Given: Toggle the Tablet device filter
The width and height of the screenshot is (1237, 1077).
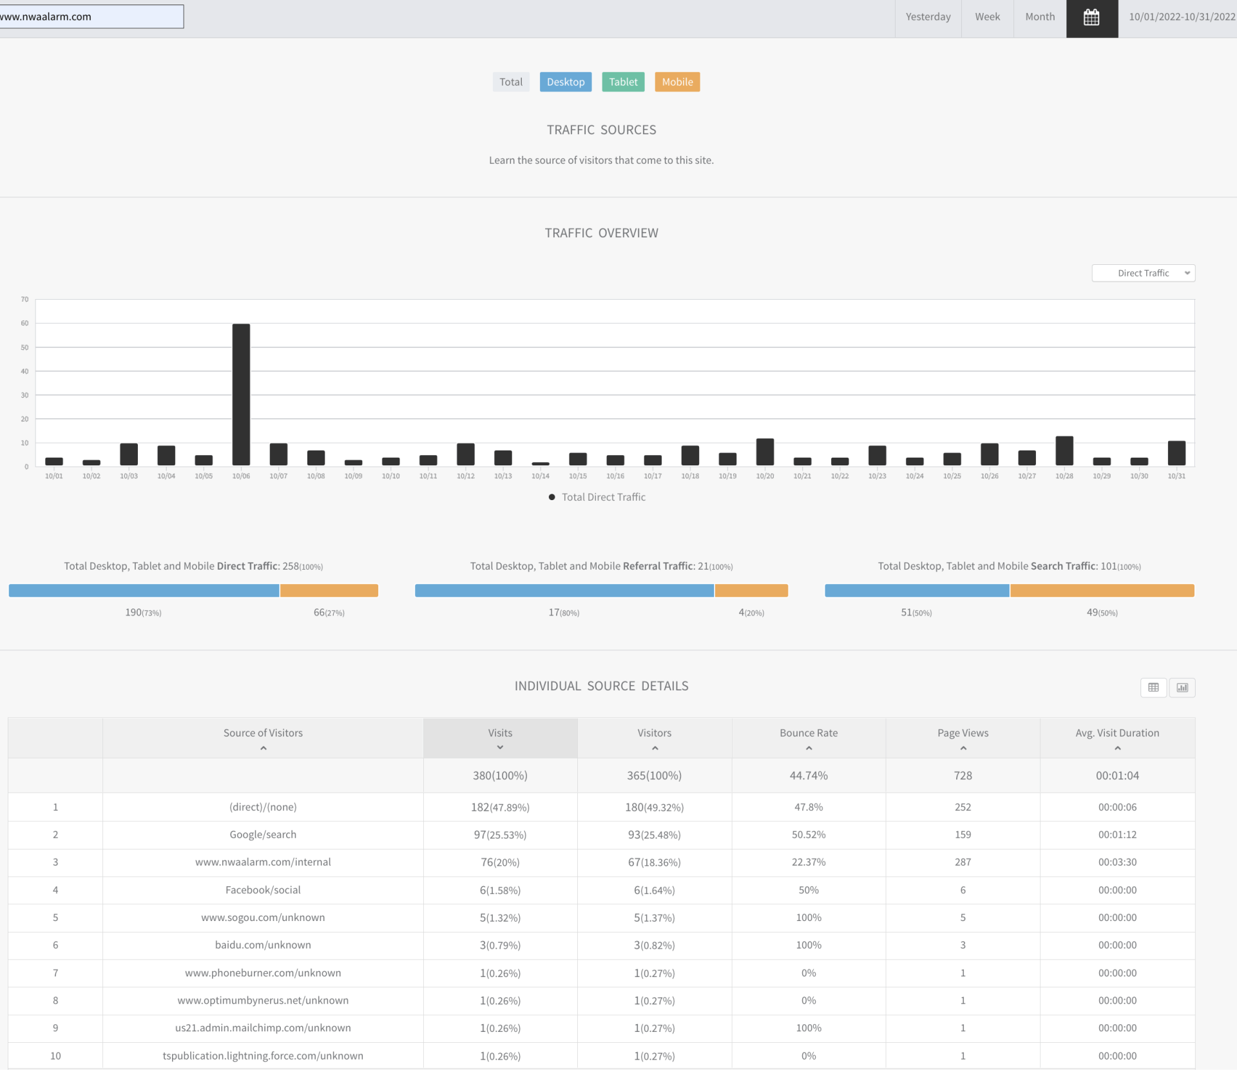Looking at the screenshot, I should coord(623,82).
